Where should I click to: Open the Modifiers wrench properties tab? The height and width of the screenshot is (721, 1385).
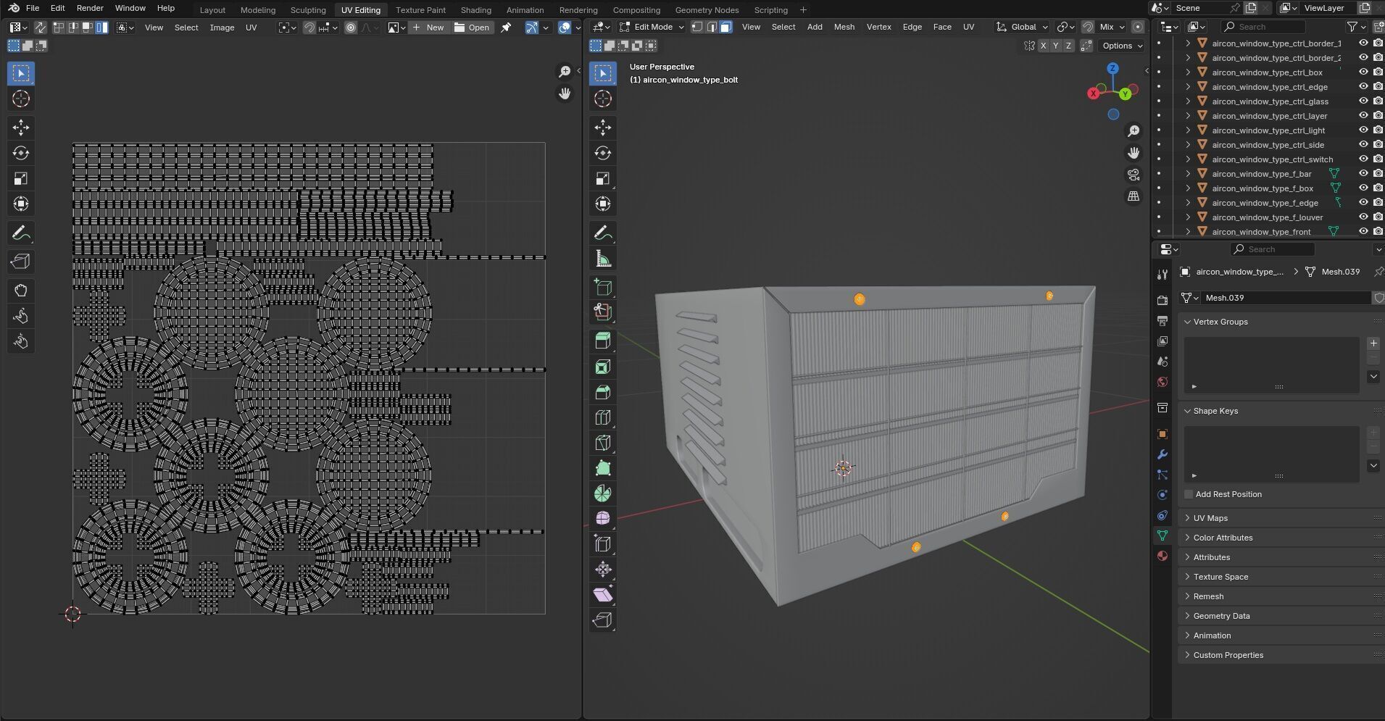coord(1163,454)
